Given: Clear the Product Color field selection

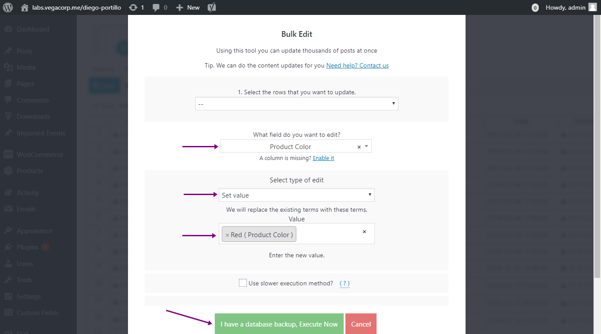Looking at the screenshot, I should point(359,147).
